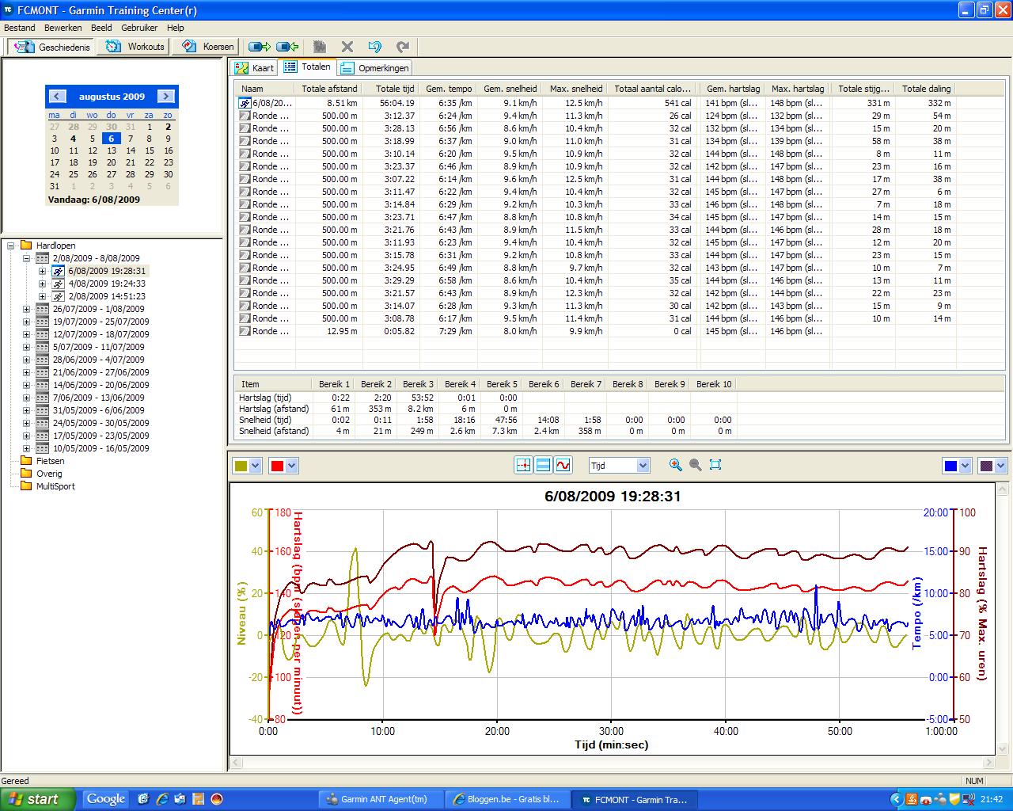Click the Receive from Device toolbar icon
The image size is (1013, 811).
coord(288,47)
